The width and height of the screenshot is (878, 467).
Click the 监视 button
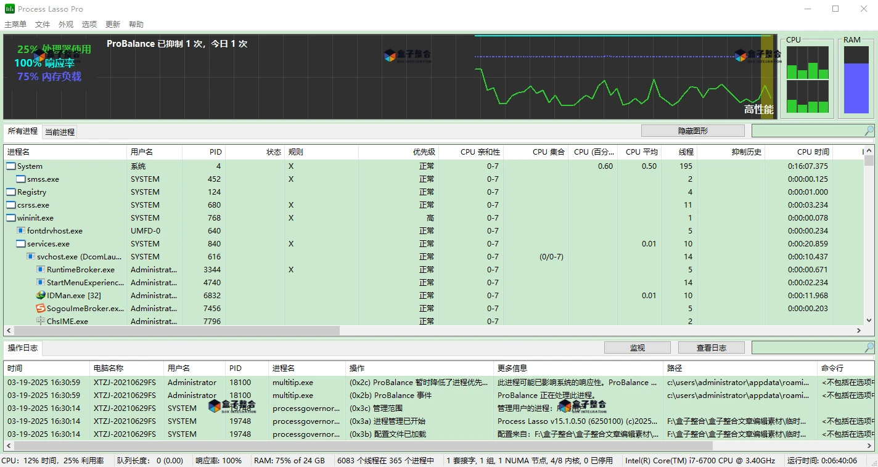(637, 347)
